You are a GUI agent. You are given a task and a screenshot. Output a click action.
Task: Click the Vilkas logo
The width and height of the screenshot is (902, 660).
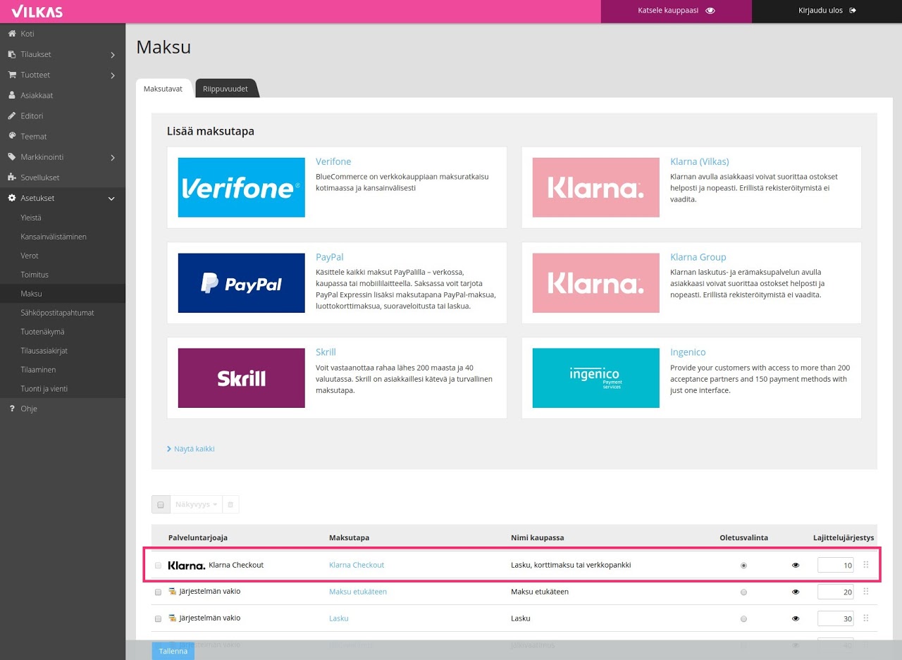tap(37, 11)
